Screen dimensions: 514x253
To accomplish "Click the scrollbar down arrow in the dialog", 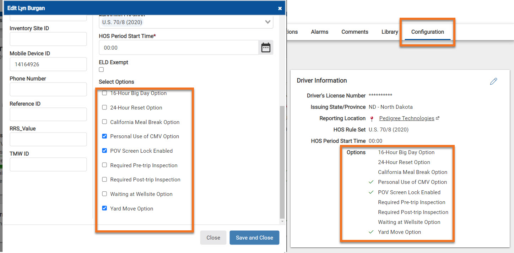I will (282, 221).
